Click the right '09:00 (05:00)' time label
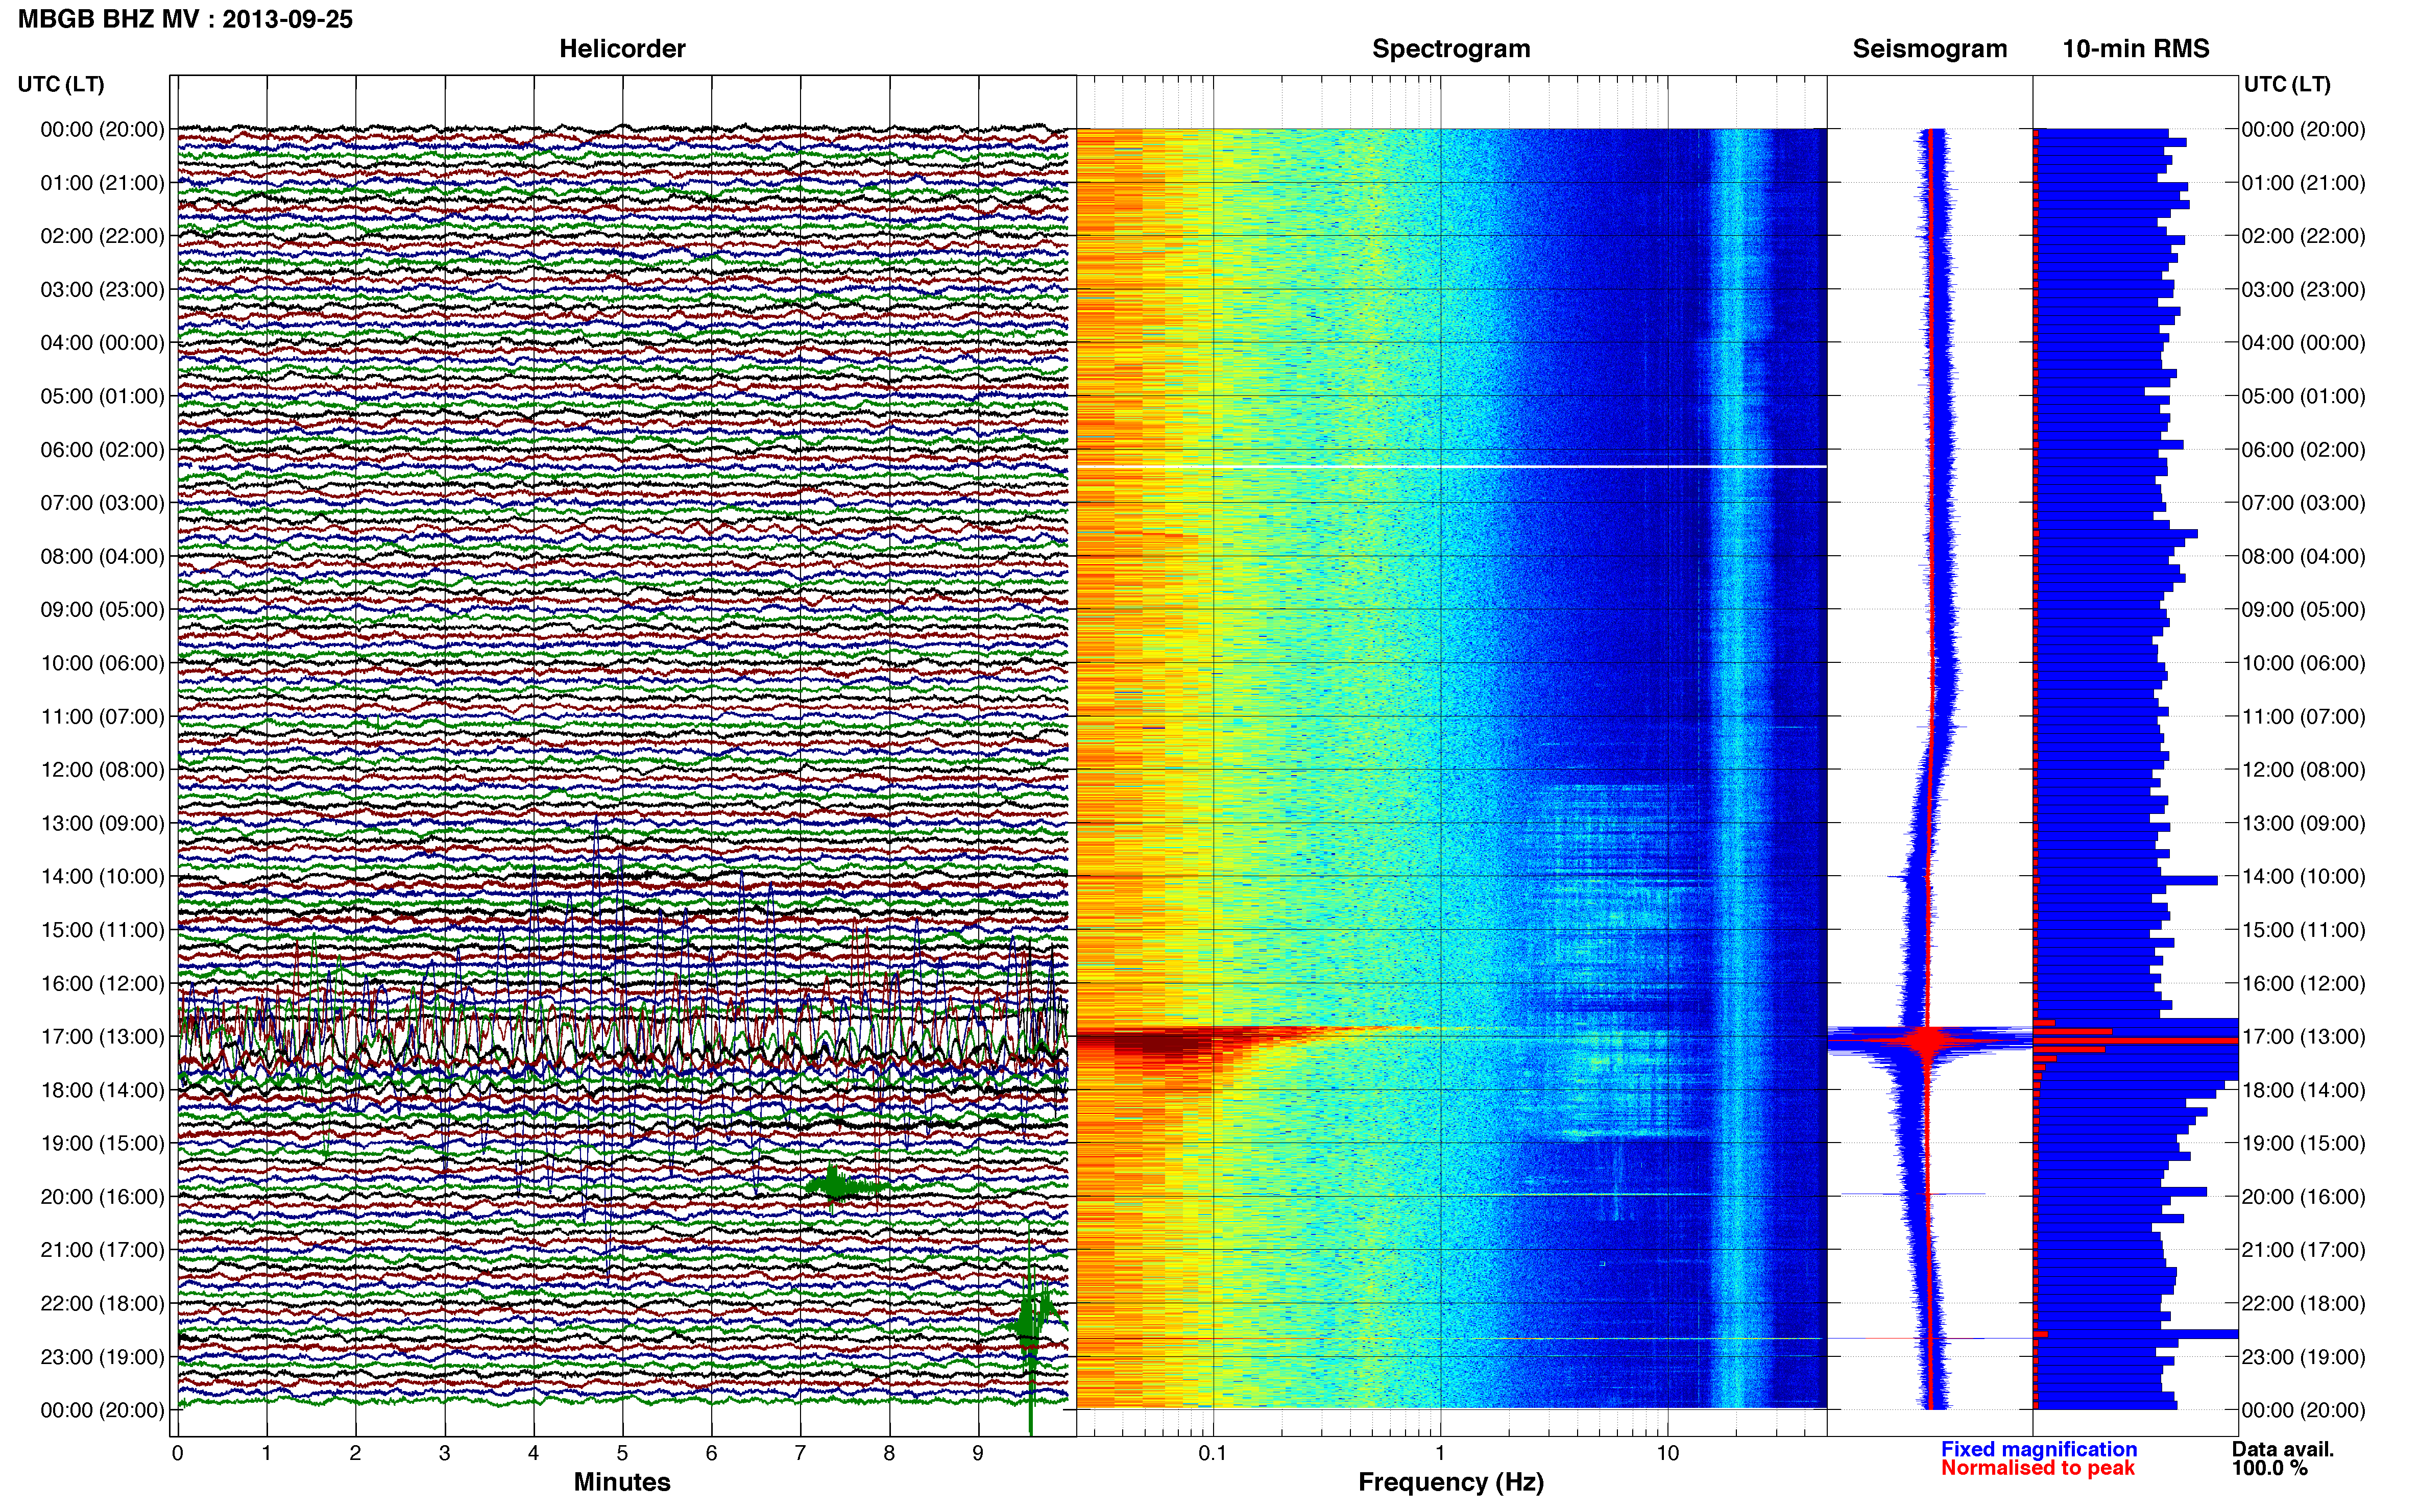This screenshot has width=2420, height=1512. (x=2303, y=610)
